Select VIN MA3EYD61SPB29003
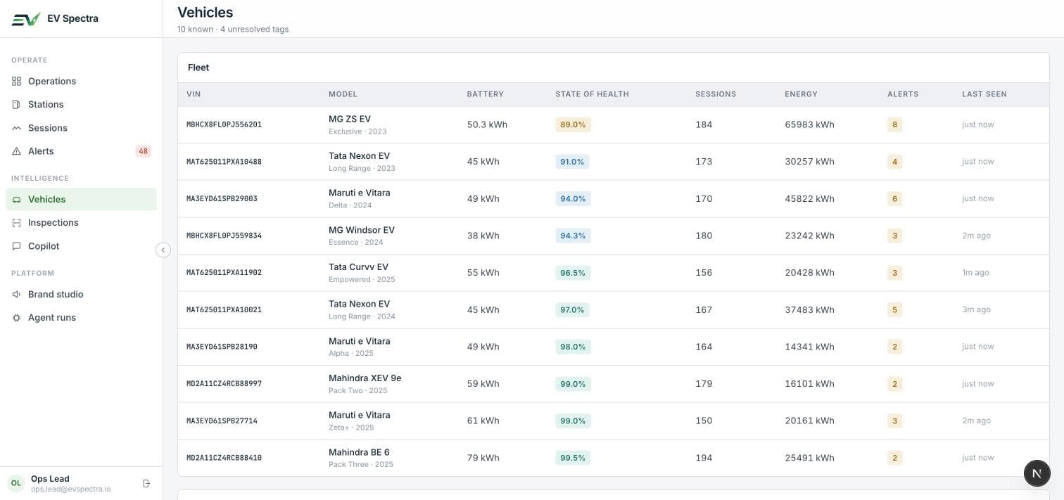1064x500 pixels. pos(222,199)
